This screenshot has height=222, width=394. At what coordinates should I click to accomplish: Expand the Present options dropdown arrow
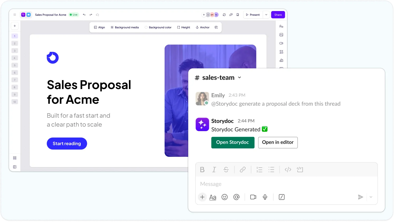point(266,15)
